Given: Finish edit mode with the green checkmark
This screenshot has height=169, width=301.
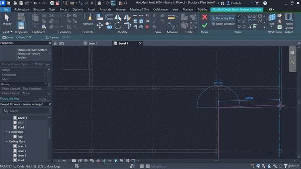Looking at the screenshot, I should tap(205, 25).
